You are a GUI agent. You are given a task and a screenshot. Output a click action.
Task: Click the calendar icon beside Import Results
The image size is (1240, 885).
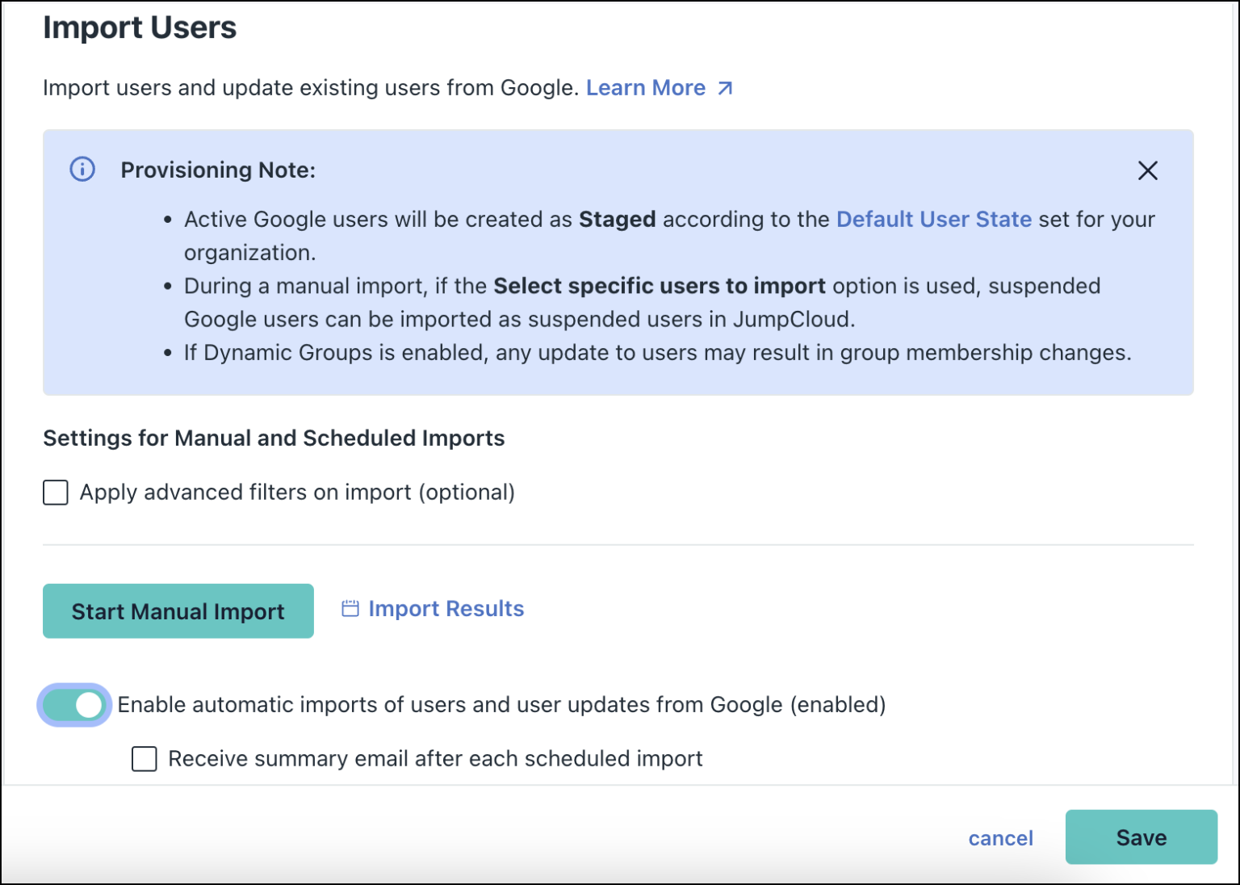[x=350, y=609]
